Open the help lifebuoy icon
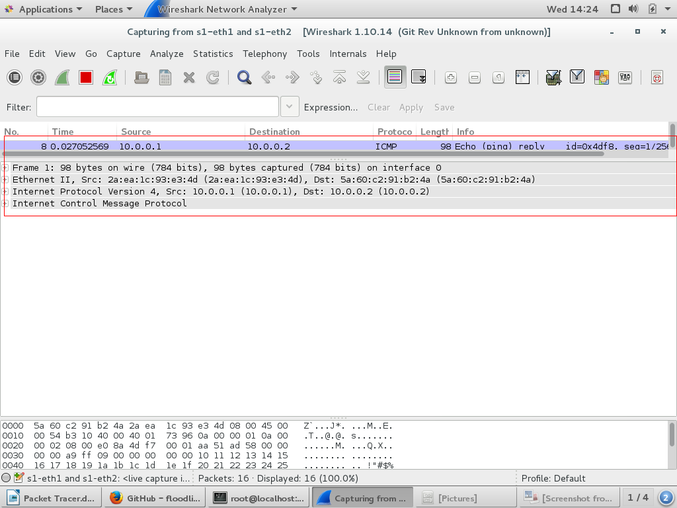Viewport: 677px width, 508px height. [657, 77]
